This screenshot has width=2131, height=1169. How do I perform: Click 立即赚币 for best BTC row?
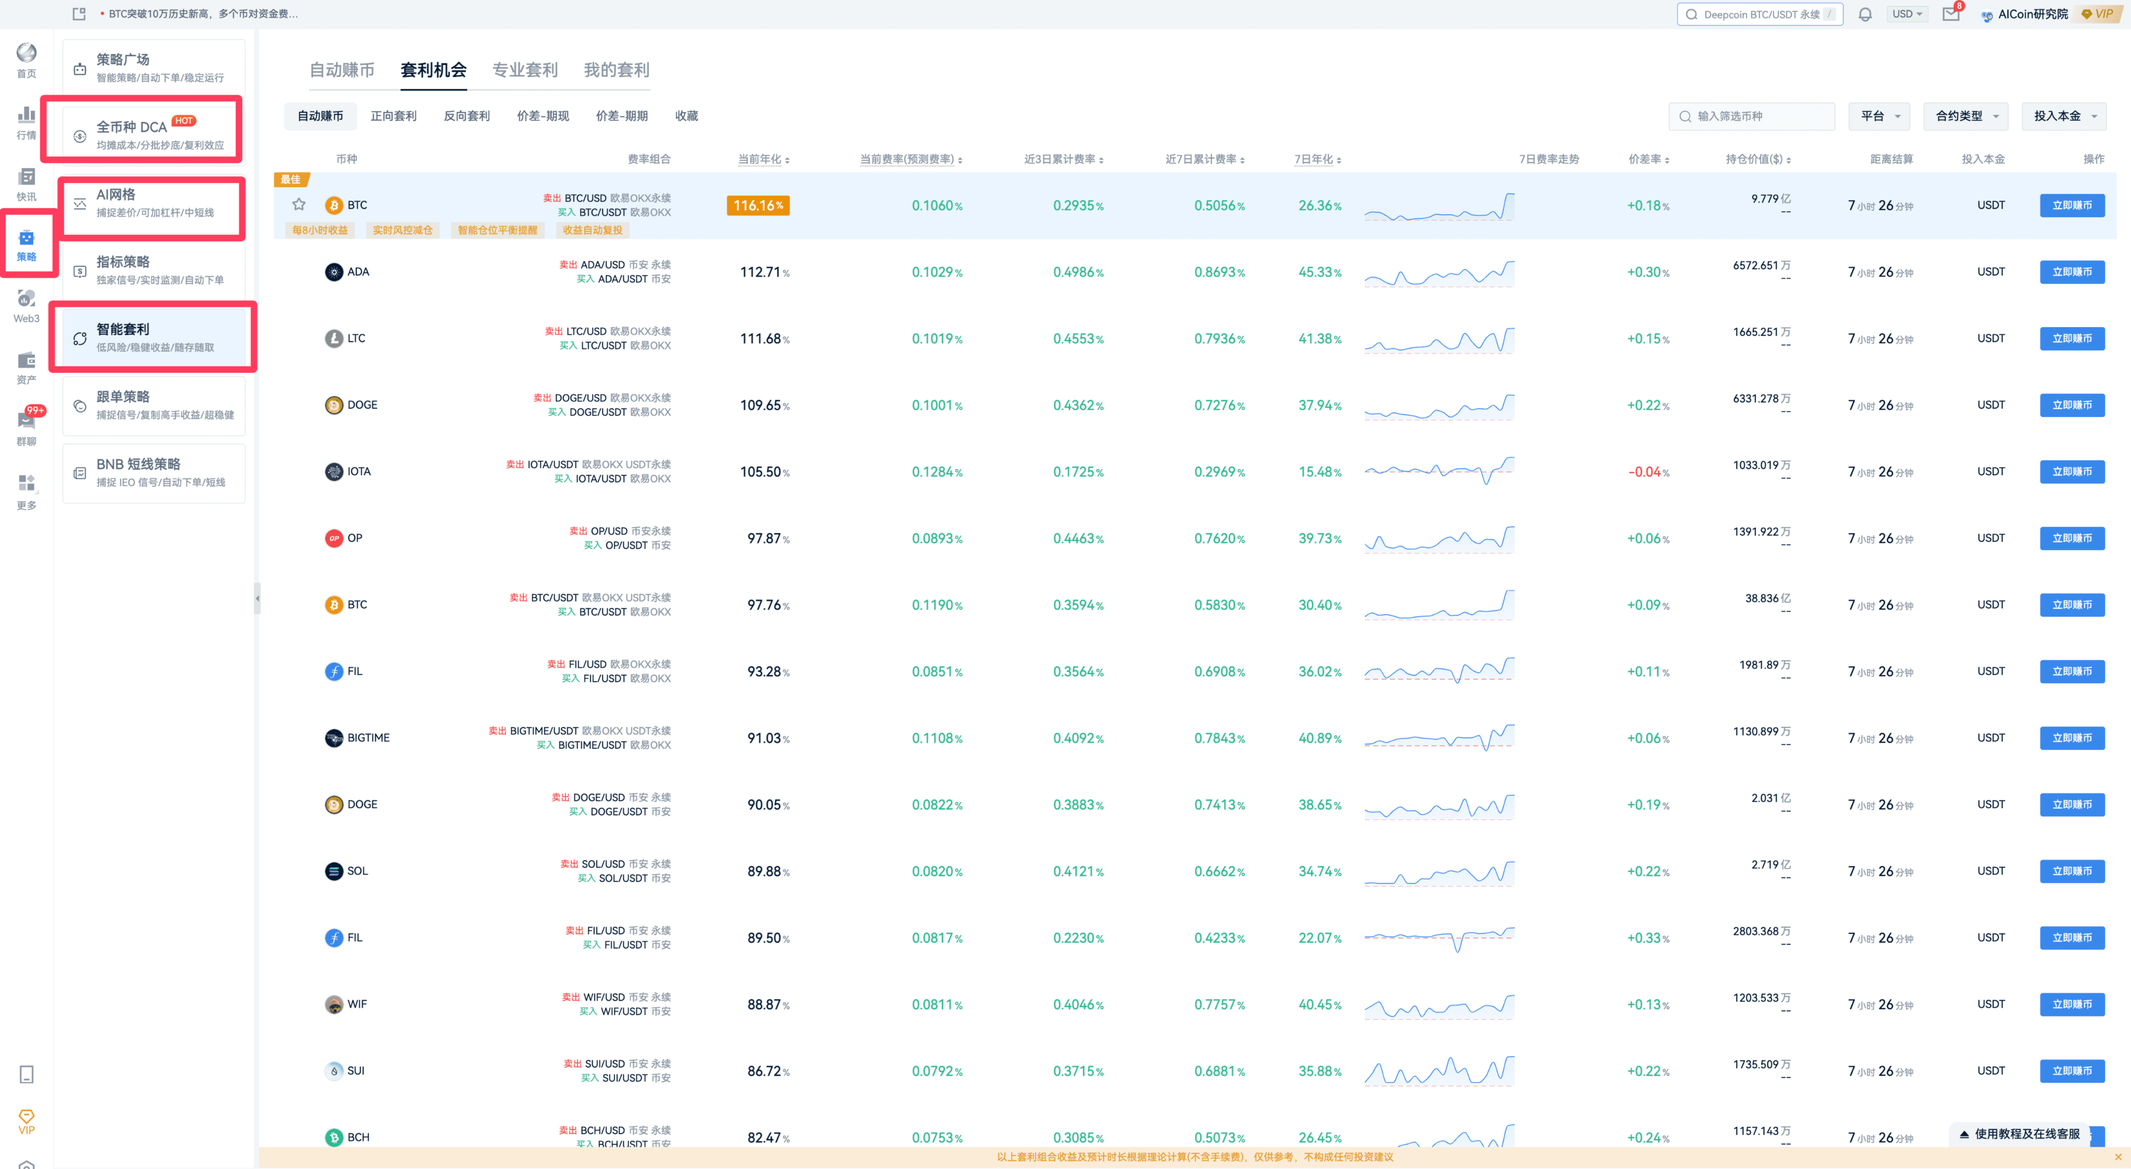pos(2072,205)
